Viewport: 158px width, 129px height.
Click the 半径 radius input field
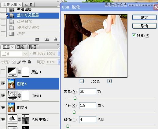click(x=88, y=106)
